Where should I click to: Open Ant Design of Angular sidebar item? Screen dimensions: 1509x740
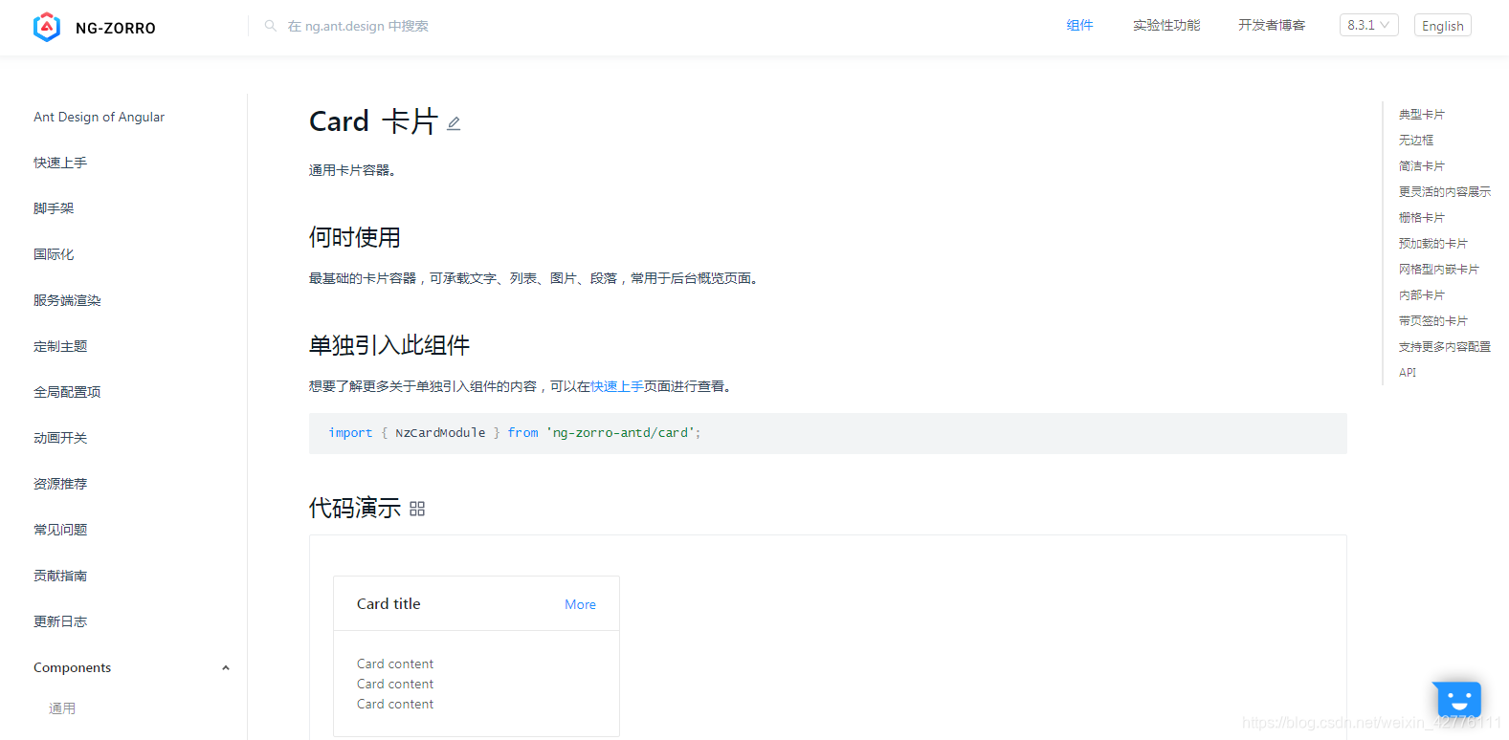pos(99,117)
